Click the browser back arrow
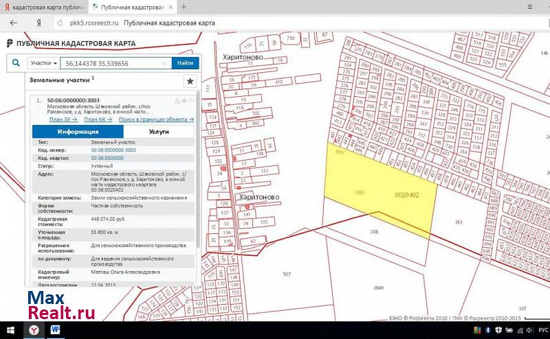This screenshot has width=550, height=339. pos(13,23)
